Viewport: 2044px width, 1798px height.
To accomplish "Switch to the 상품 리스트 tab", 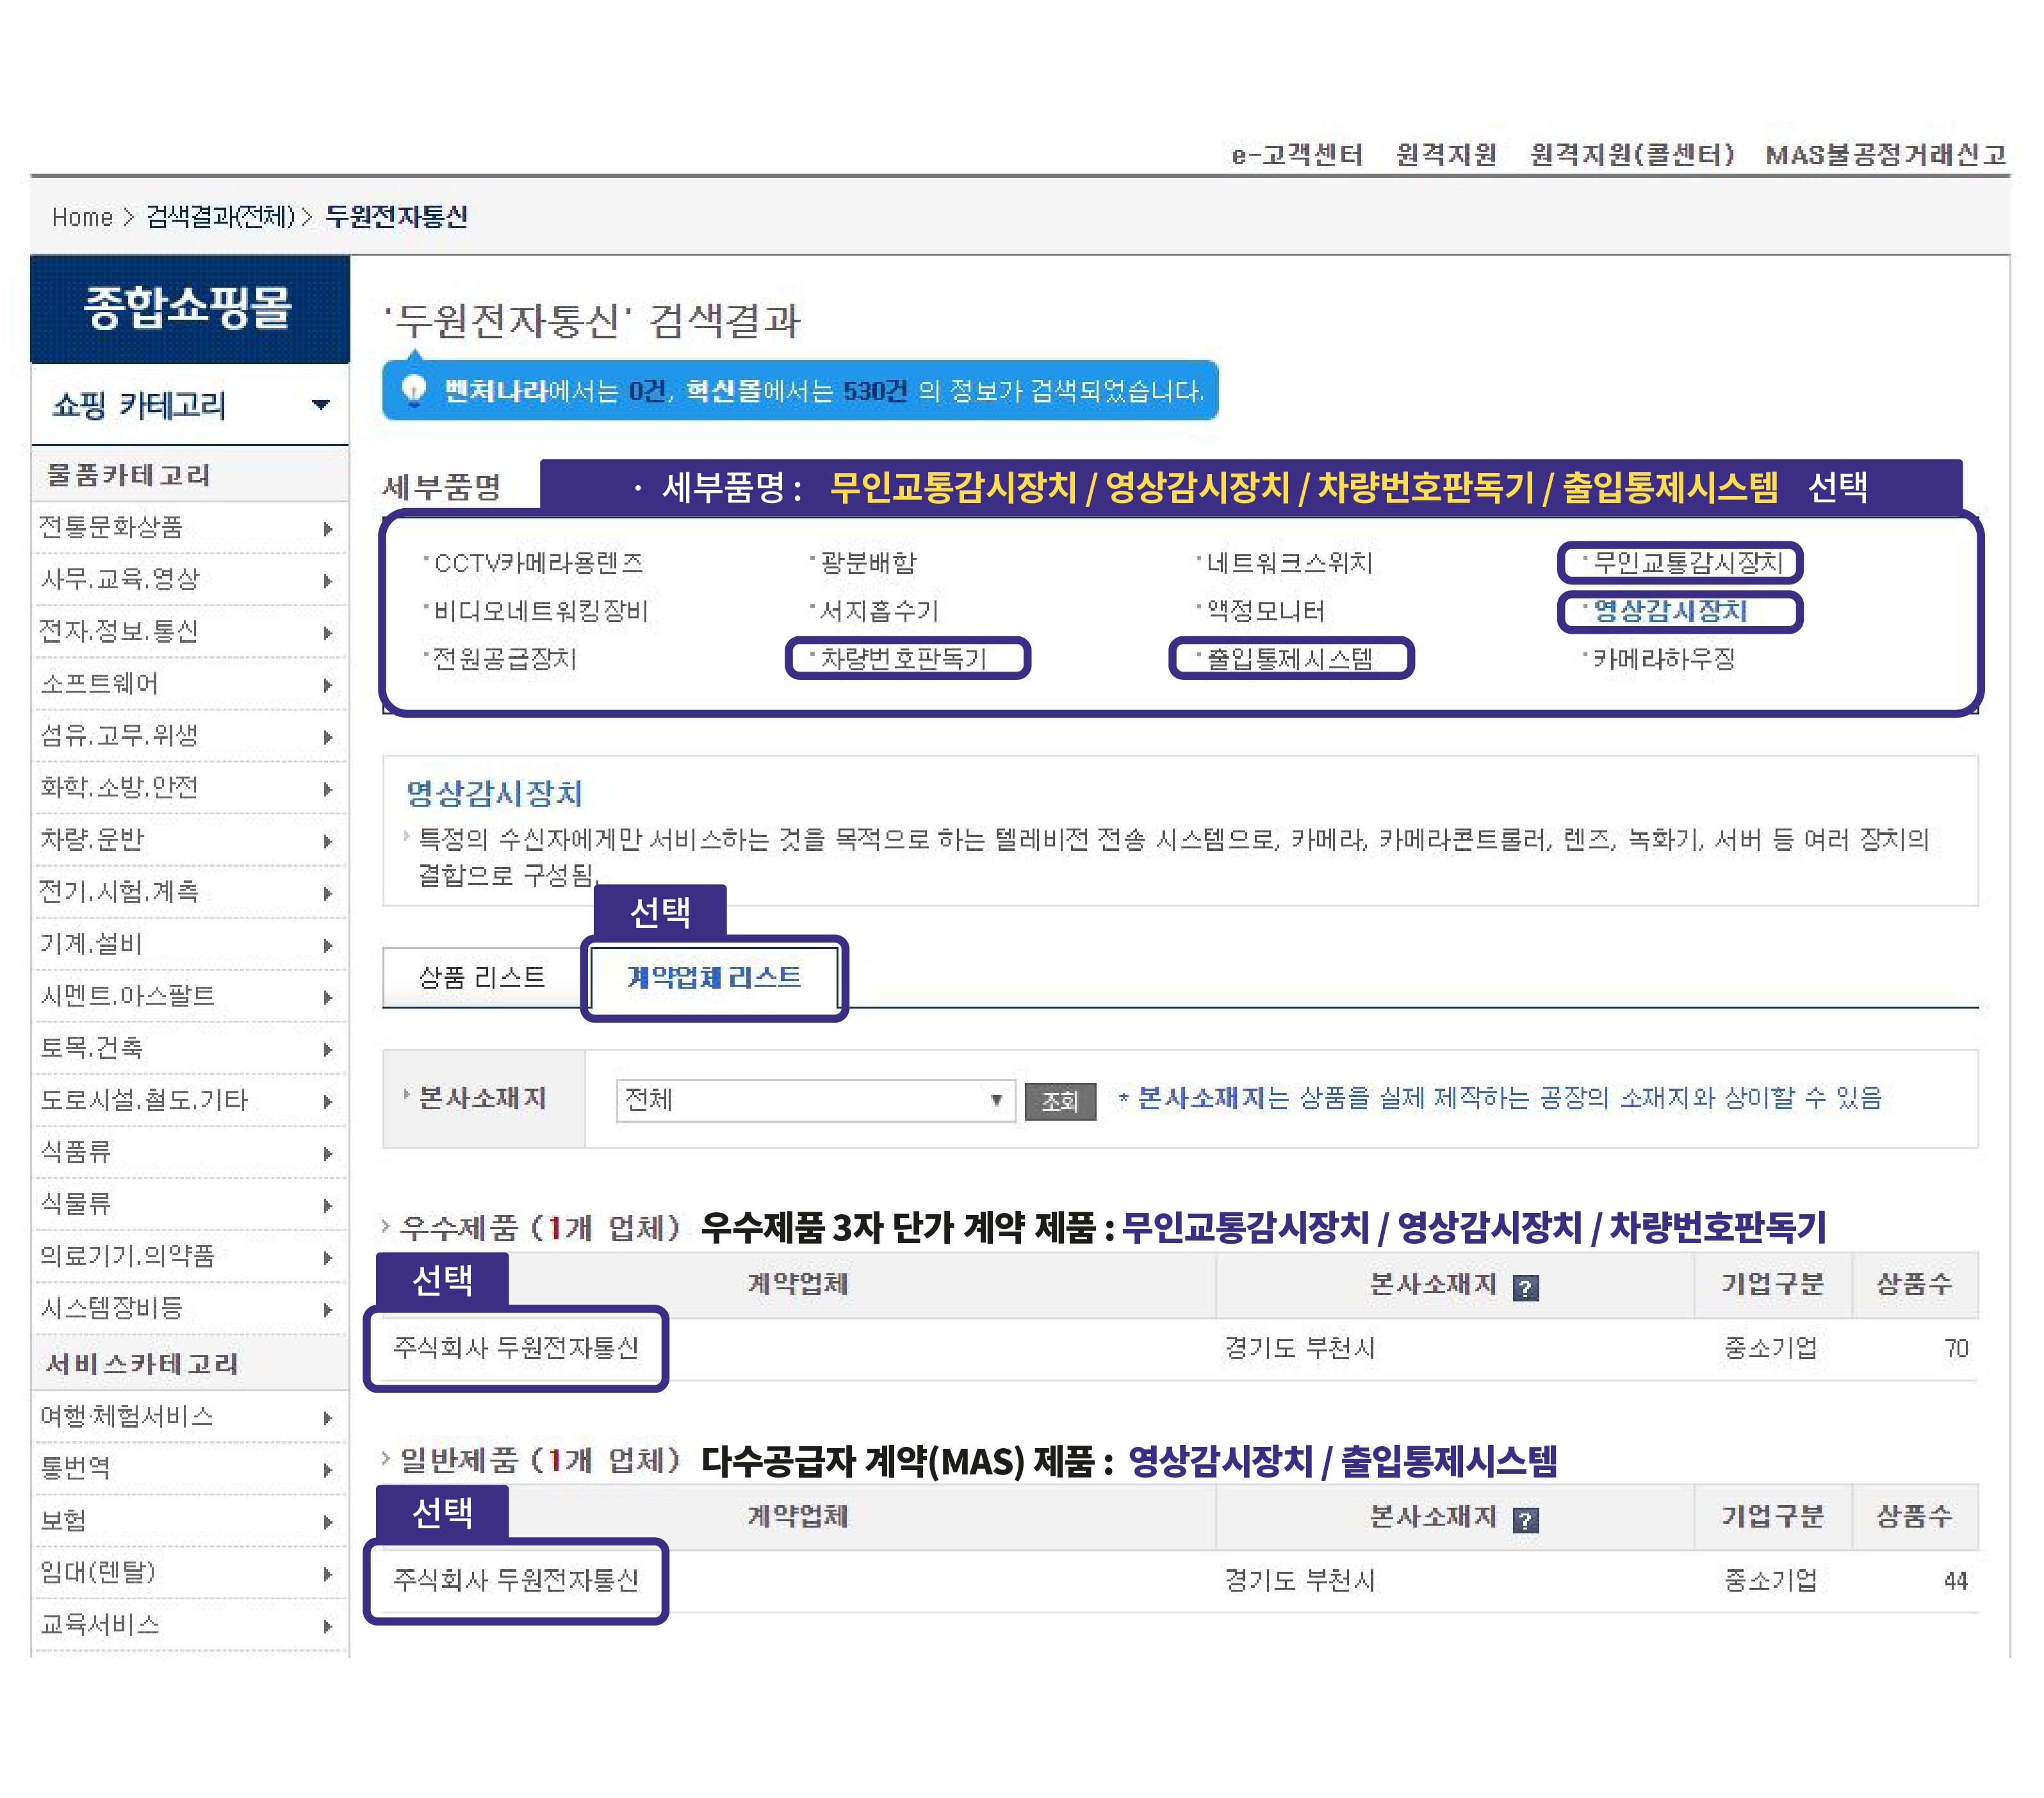I will [x=482, y=977].
